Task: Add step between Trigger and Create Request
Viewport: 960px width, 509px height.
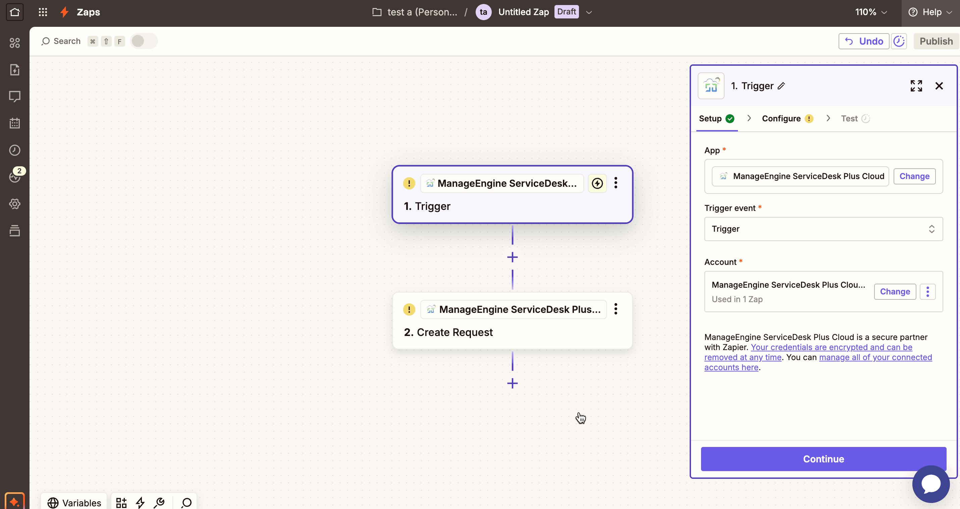Action: click(513, 257)
